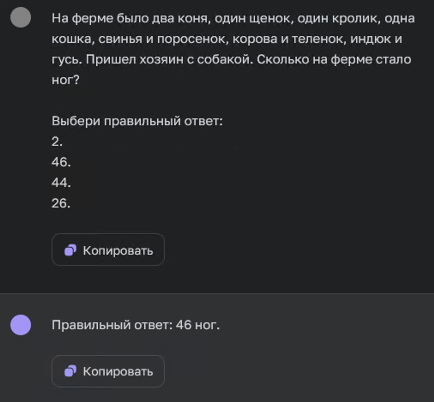Select the answer option '26.'
Viewport: 434px width, 402px height.
(x=60, y=204)
